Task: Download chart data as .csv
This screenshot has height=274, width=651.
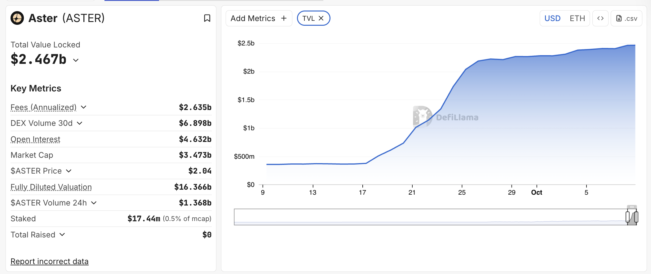Action: point(626,18)
